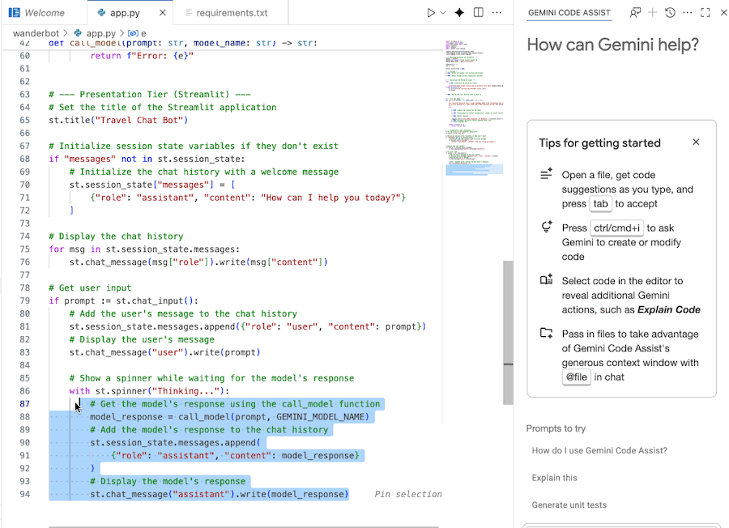This screenshot has width=729, height=528.
Task: Open the requirements.txt tab
Action: [231, 12]
